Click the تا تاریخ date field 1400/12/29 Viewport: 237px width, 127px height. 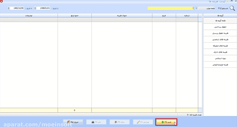(x=17, y=8)
